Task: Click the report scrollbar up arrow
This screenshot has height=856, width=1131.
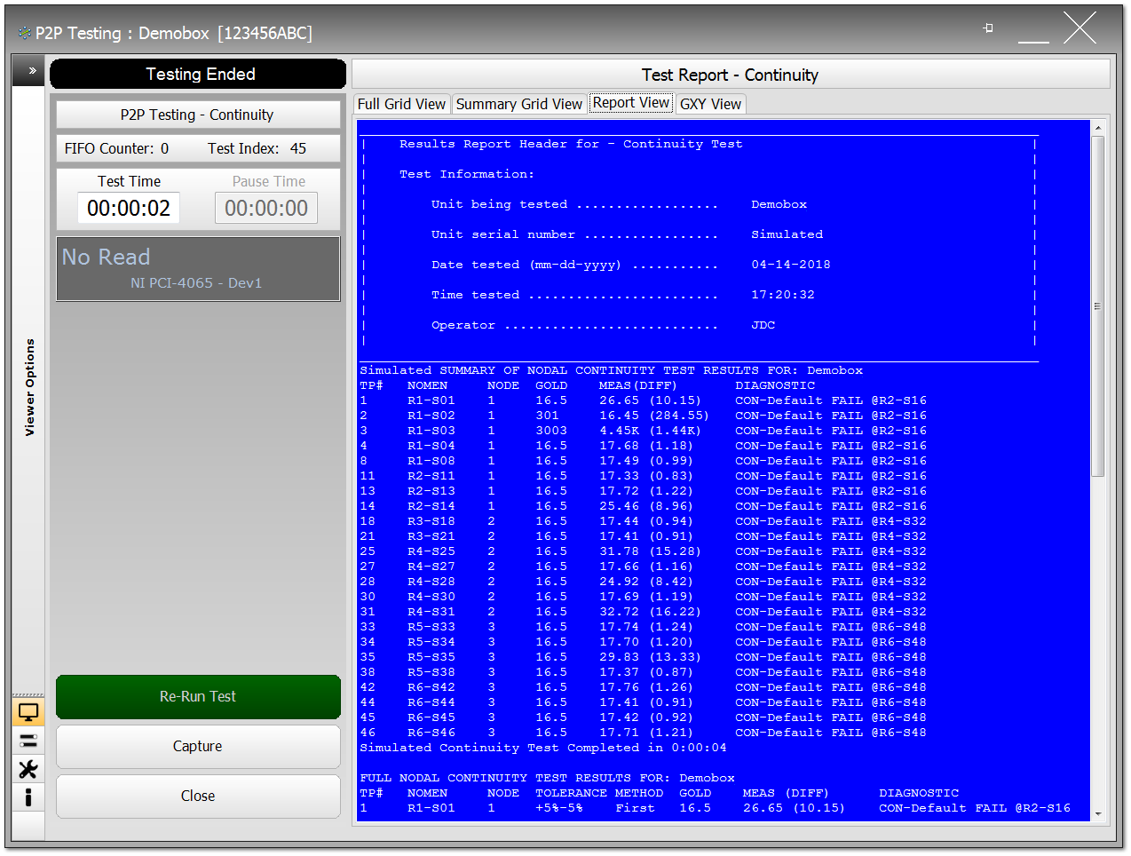Action: [1098, 128]
